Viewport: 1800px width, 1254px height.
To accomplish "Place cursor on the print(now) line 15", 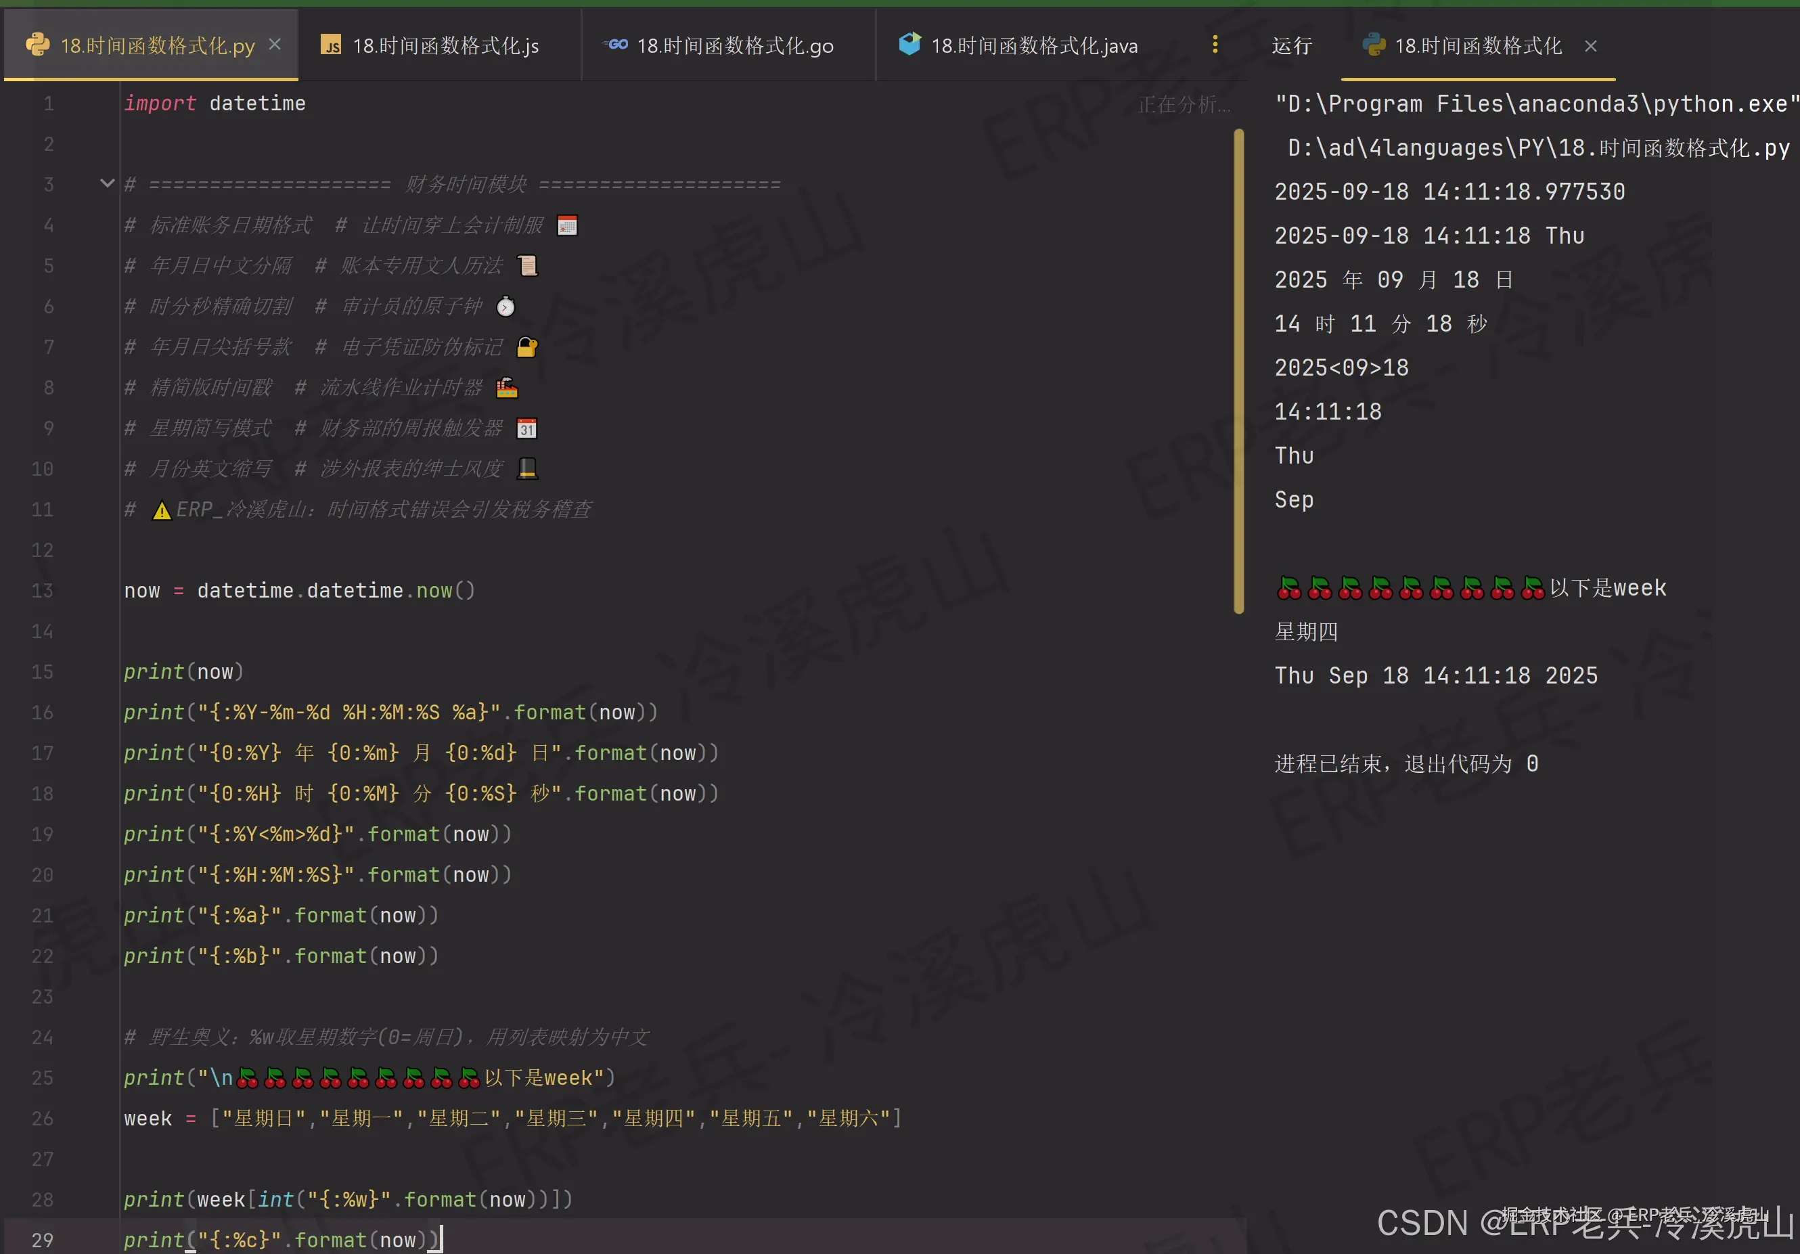I will point(183,671).
